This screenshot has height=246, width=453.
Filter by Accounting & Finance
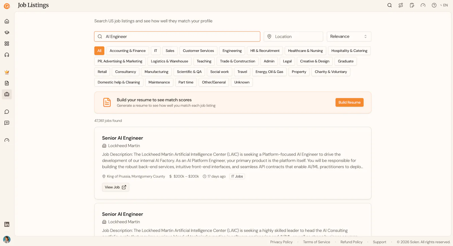pos(128,51)
